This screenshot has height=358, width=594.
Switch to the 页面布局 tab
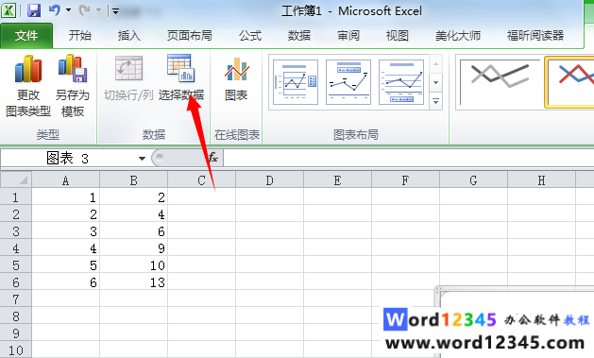point(190,36)
